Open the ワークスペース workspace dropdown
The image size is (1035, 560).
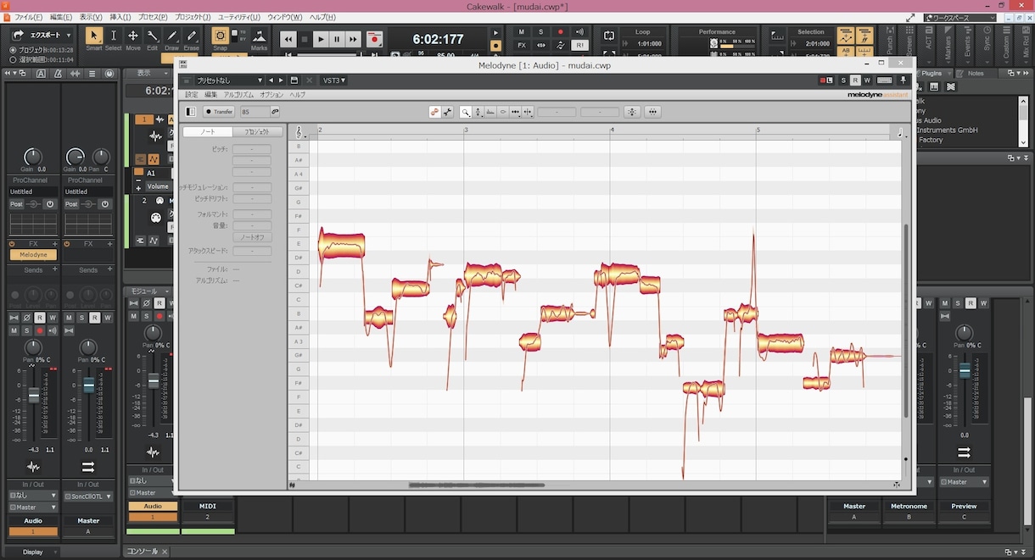point(960,17)
